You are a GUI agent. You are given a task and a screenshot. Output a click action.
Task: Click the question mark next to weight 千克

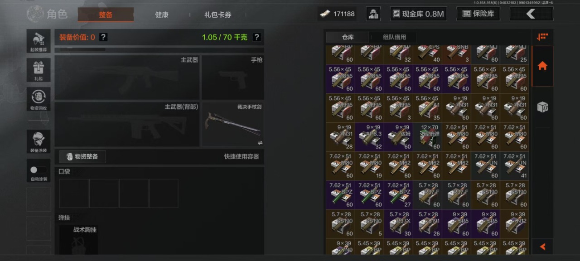coord(256,37)
